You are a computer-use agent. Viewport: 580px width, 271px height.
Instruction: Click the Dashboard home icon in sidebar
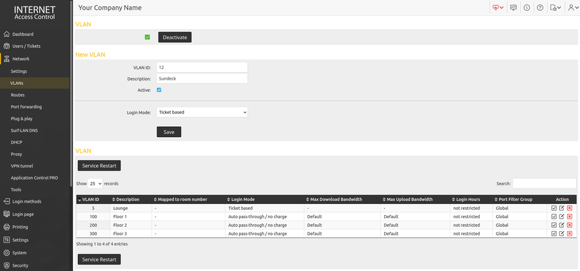6,34
